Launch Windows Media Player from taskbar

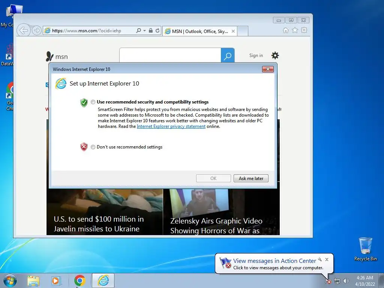pyautogui.click(x=56, y=280)
